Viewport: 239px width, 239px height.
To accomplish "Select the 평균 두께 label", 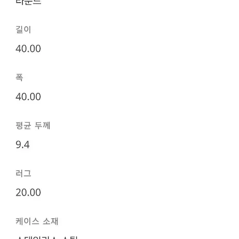I will click(33, 125).
